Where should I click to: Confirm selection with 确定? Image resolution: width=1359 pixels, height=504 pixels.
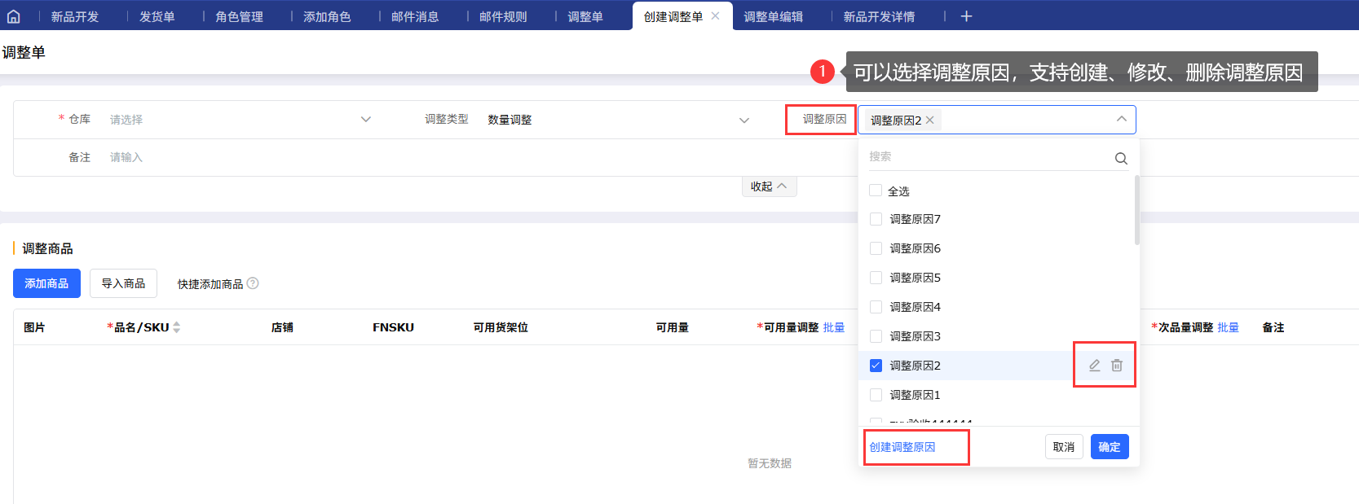click(1110, 447)
